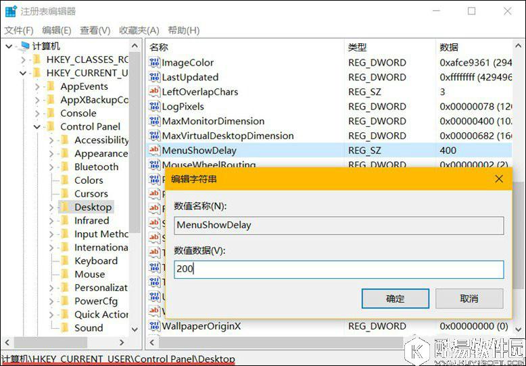Select the MaxMonitorDimension value icon
Screen dimensions: 526x366
tap(154, 121)
